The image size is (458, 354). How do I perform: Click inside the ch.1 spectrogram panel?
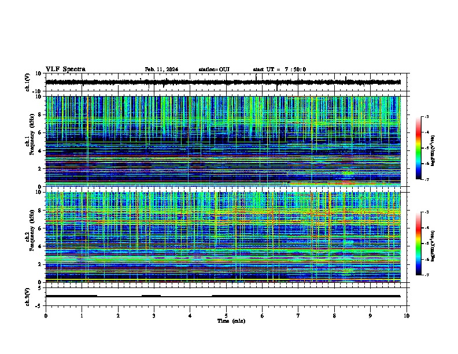click(x=223, y=141)
